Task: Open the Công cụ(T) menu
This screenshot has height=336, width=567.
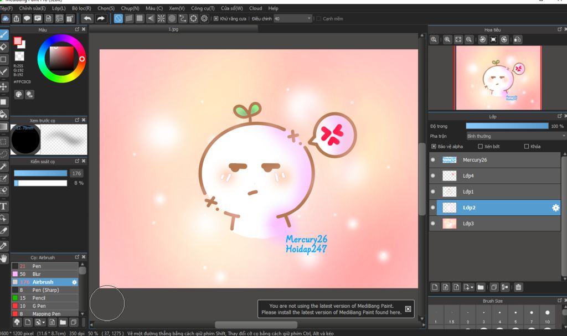Action: [203, 8]
